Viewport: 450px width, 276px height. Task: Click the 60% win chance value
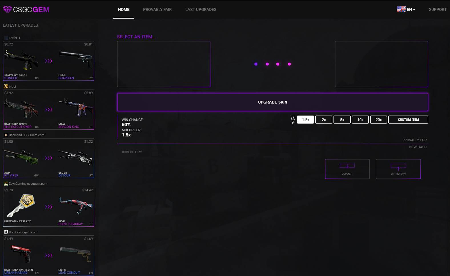pos(126,125)
